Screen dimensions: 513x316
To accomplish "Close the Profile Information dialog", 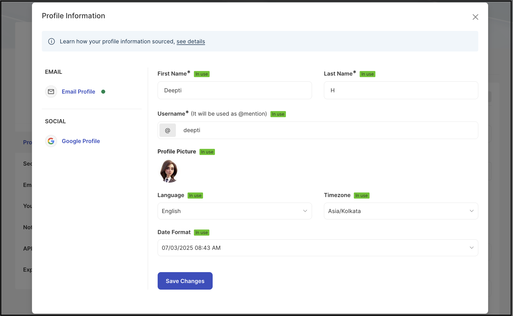I will point(475,17).
